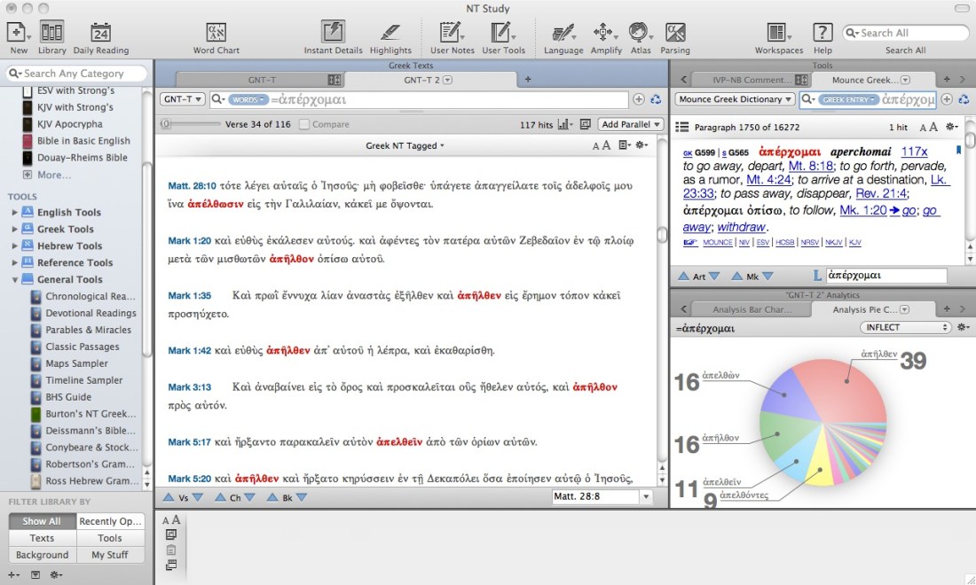976x585 pixels.
Task: Select the Recently Opened filter
Action: coord(110,521)
